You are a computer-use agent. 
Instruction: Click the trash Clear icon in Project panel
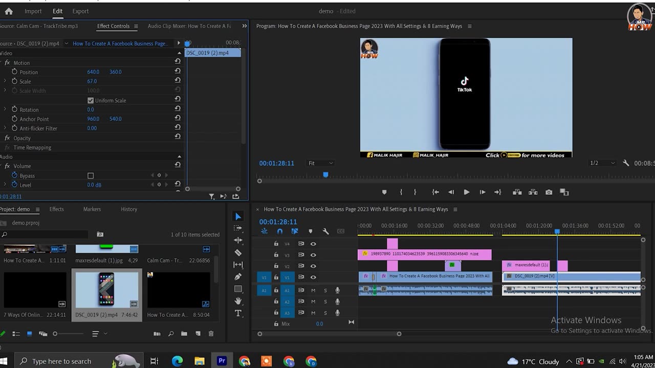tap(211, 334)
